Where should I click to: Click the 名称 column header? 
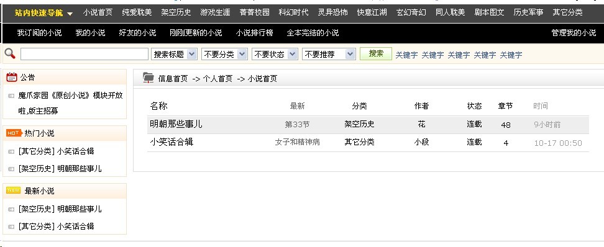click(x=158, y=106)
